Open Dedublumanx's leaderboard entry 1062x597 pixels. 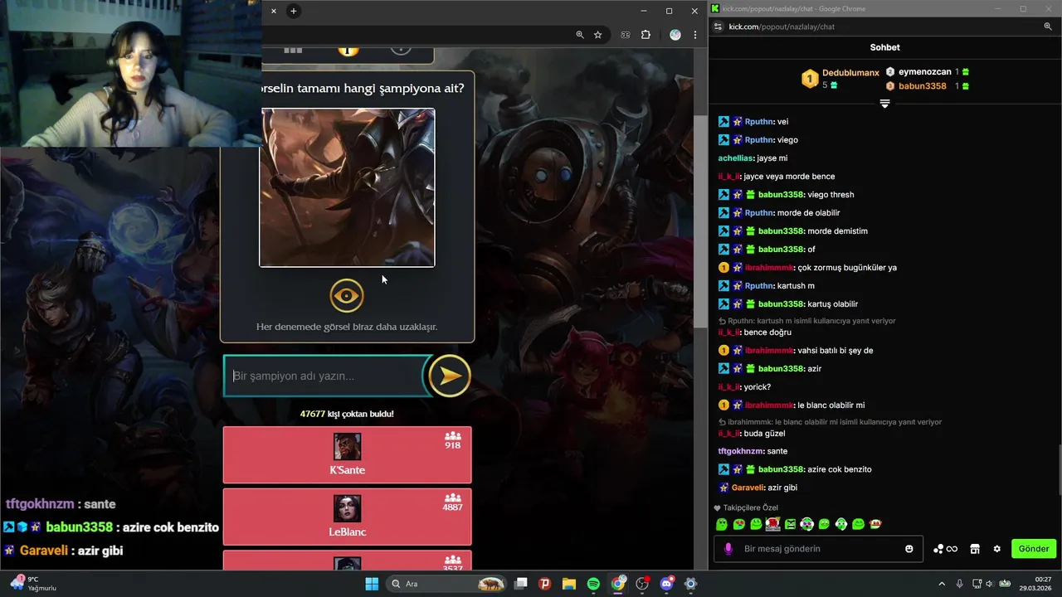840,79
